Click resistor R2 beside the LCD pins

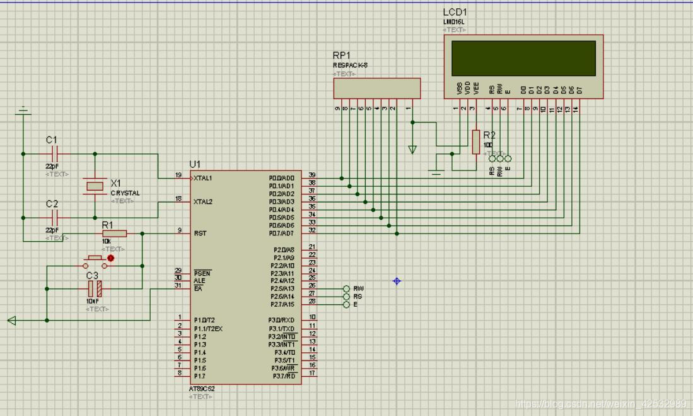coord(475,141)
